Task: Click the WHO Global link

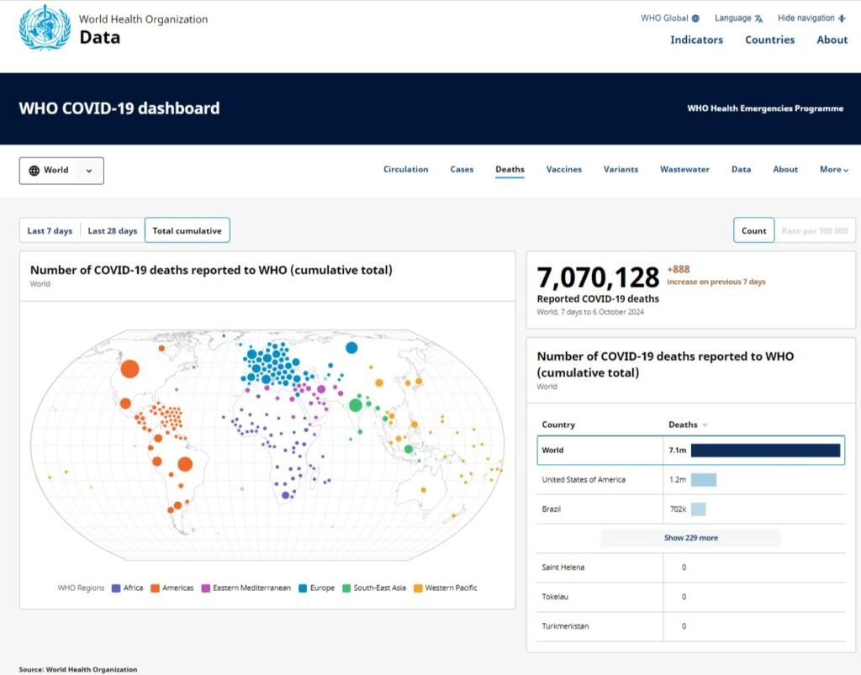Action: click(670, 18)
